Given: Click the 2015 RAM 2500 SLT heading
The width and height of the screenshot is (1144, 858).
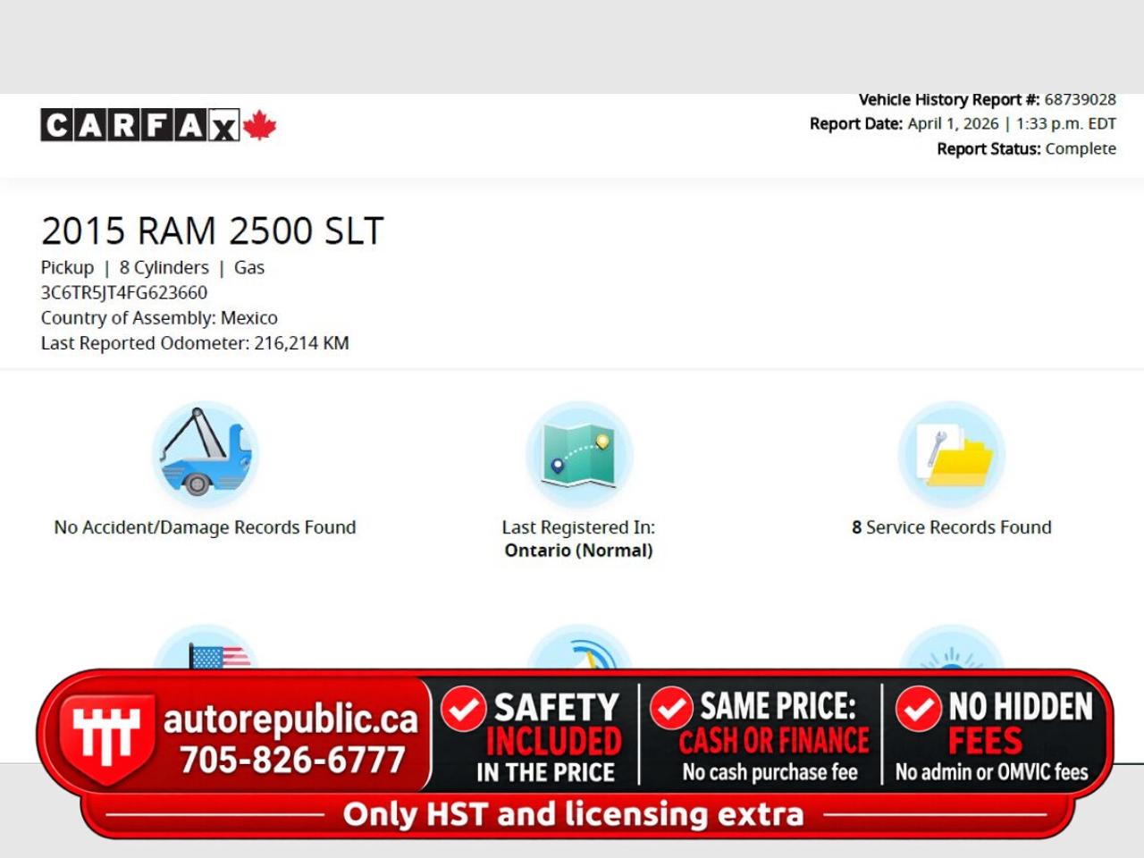Looking at the screenshot, I should (x=212, y=231).
